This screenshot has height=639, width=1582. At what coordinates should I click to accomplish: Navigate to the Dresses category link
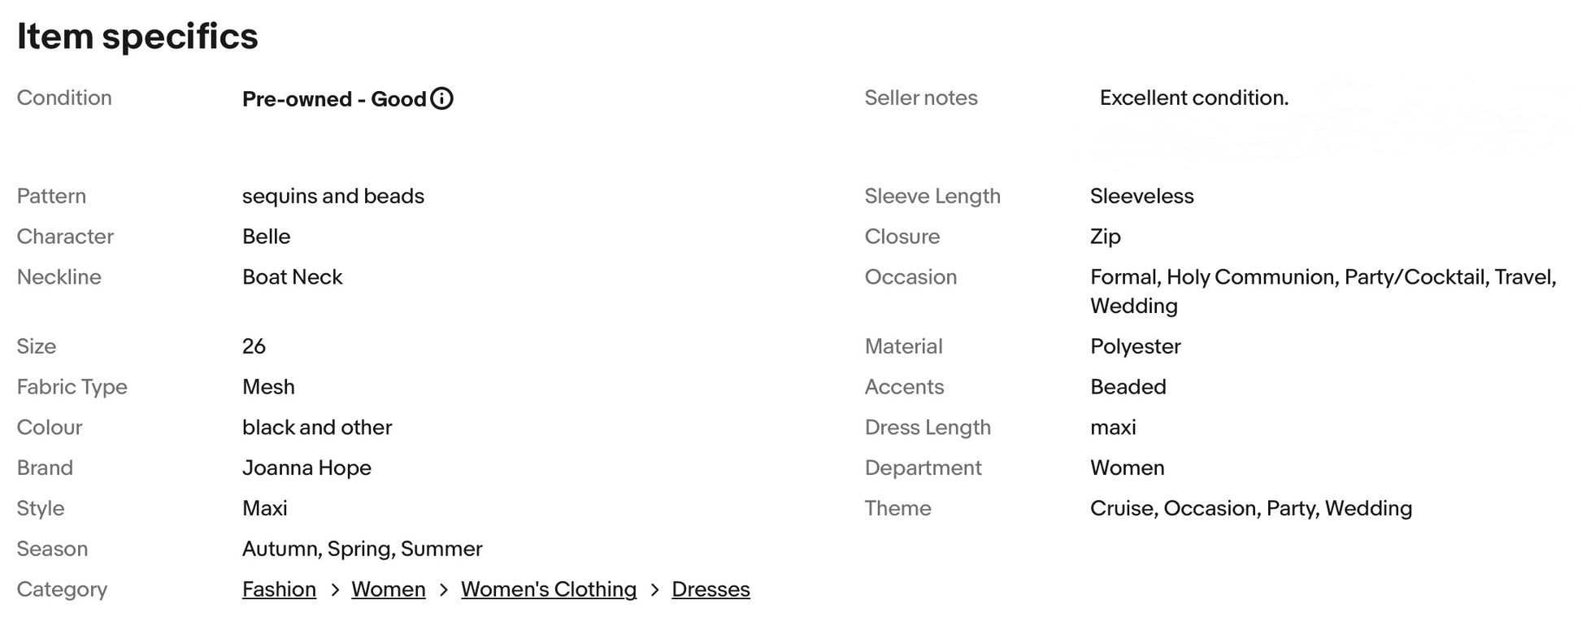(x=711, y=589)
